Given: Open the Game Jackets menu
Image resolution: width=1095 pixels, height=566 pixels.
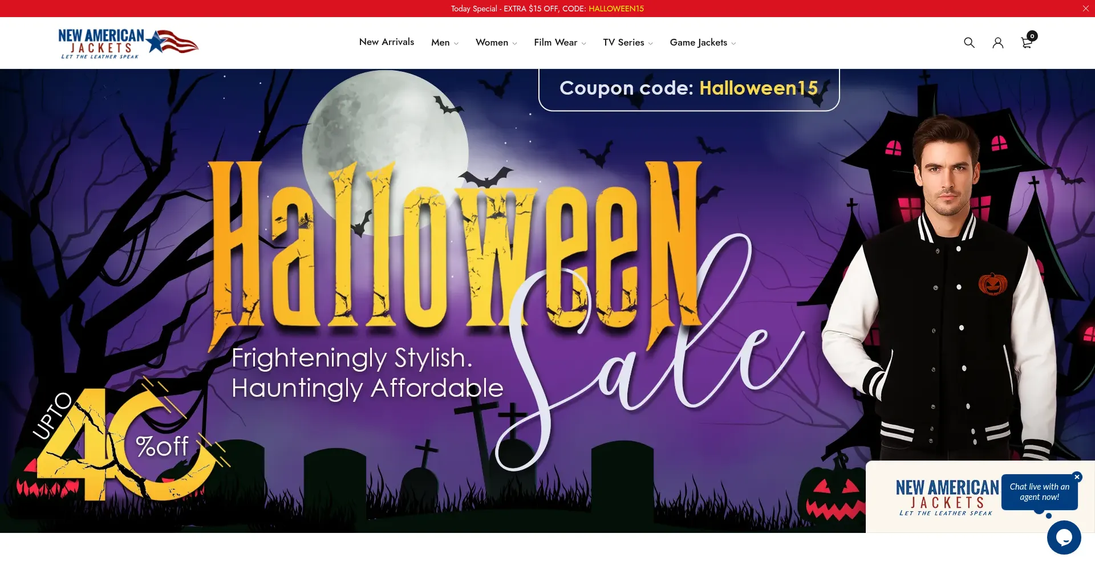Looking at the screenshot, I should coord(703,43).
